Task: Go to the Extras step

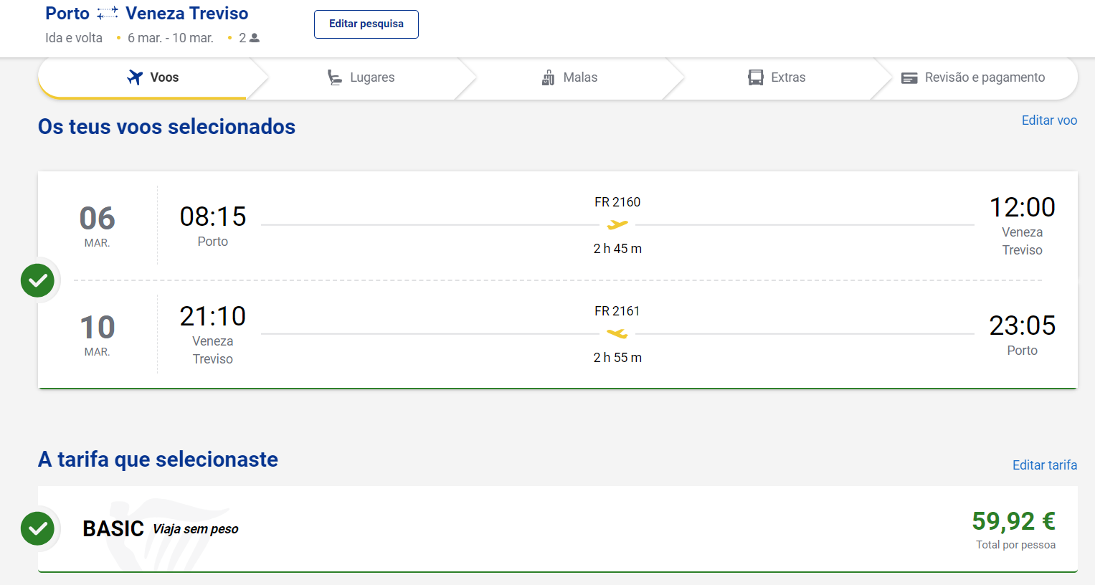Action: (777, 77)
